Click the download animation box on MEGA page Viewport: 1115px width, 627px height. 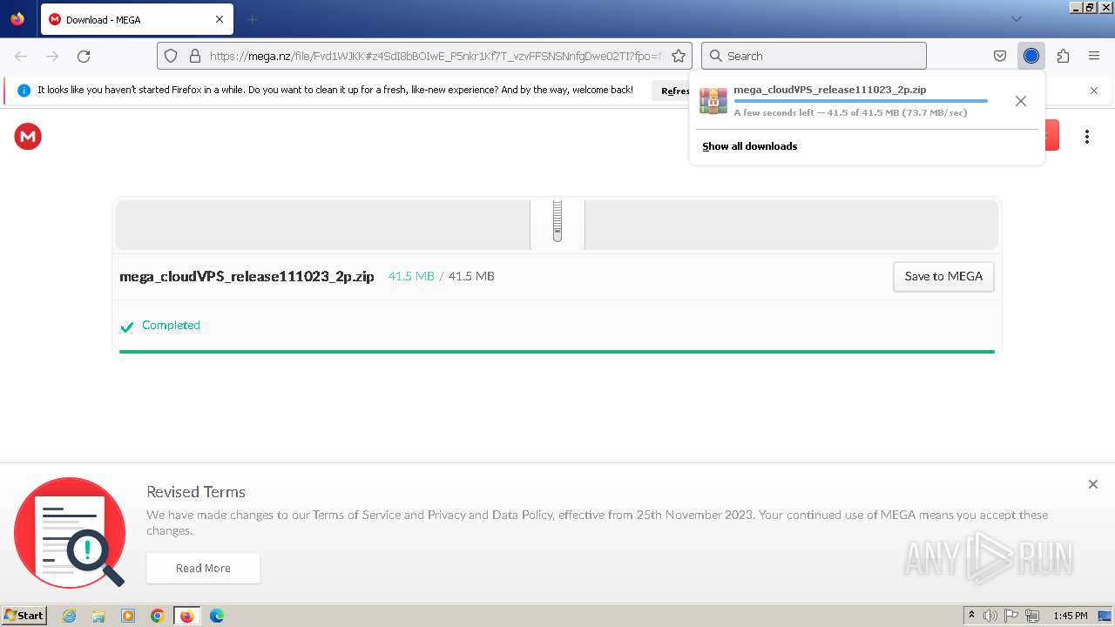pyautogui.click(x=557, y=225)
